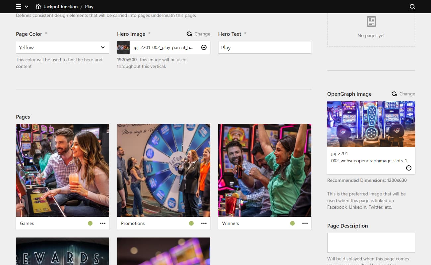The width and height of the screenshot is (431, 265).
Task: Open the OpenGraph slots image preview
Action: [x=371, y=124]
